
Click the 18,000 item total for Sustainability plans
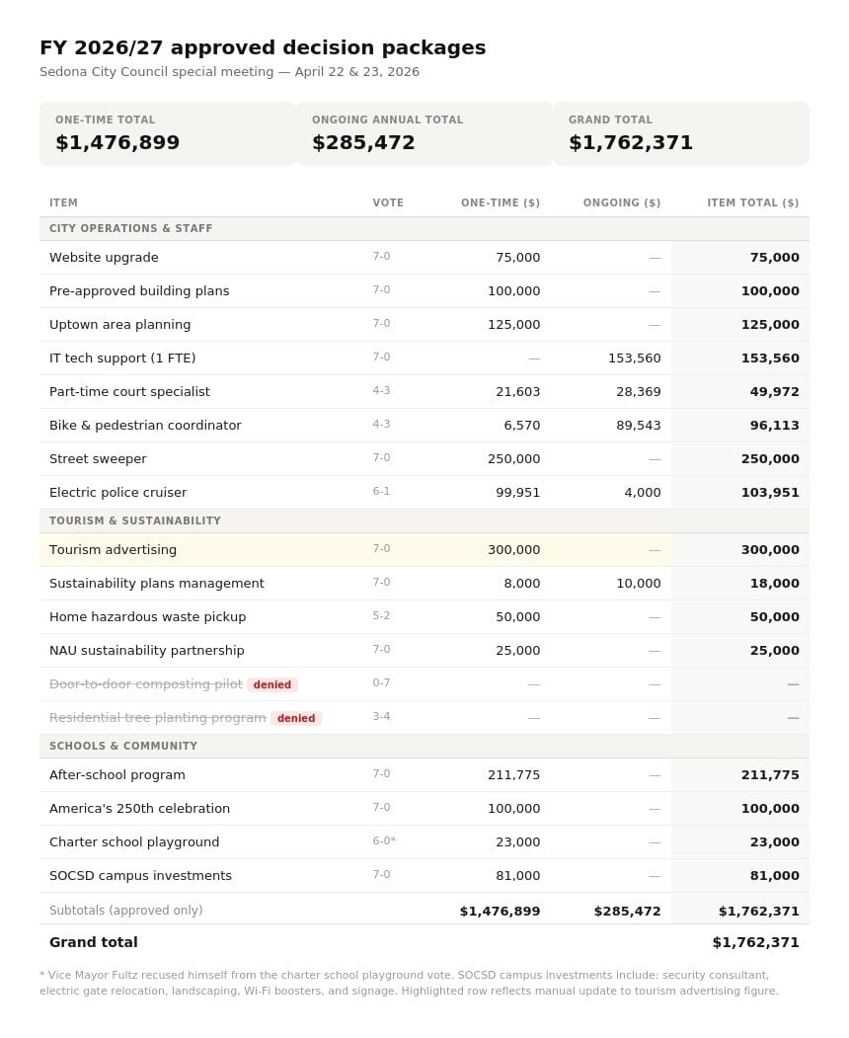(774, 584)
